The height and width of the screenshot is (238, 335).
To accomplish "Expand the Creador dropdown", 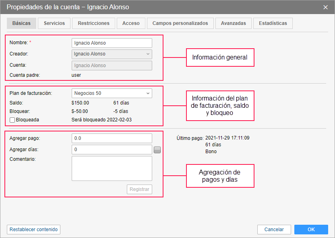I will point(112,54).
